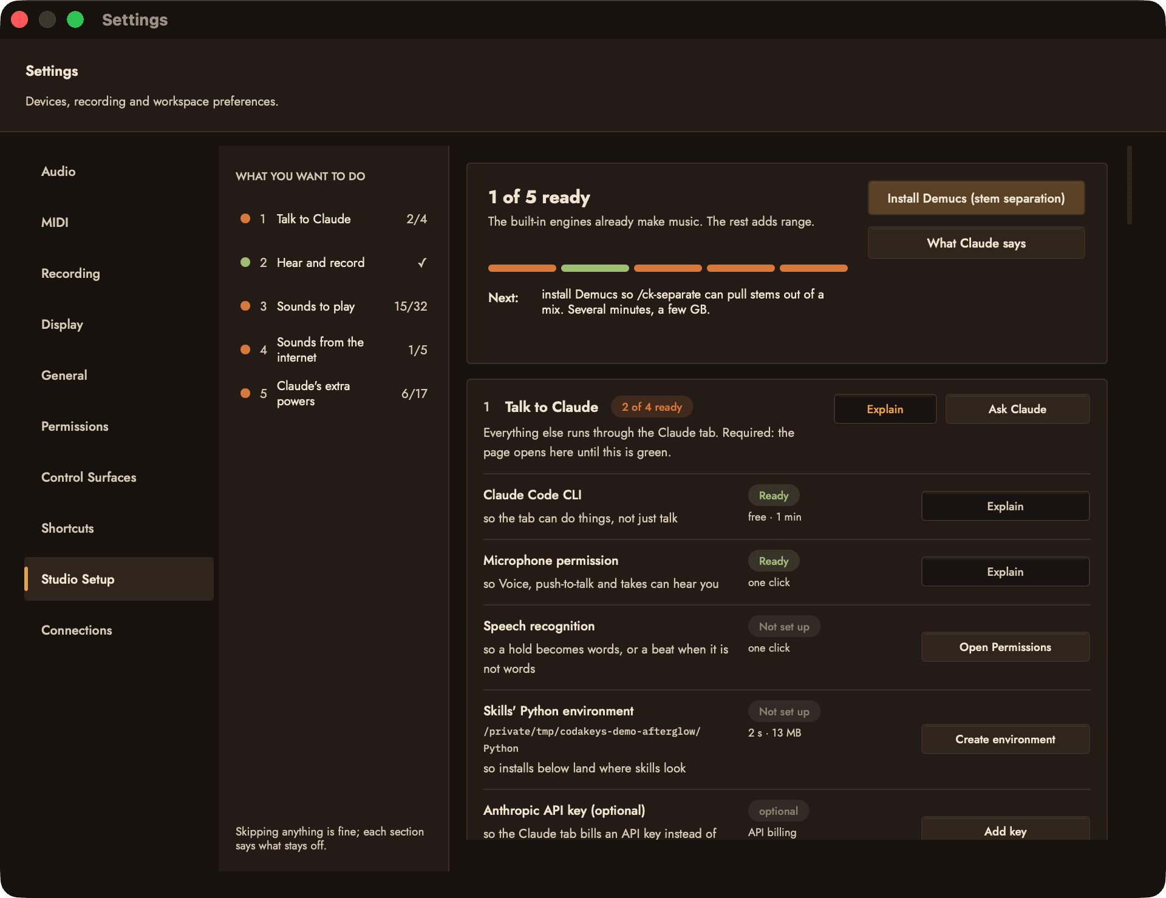This screenshot has height=898, width=1166.
Task: Click the first orange progress segment
Action: pos(522,268)
